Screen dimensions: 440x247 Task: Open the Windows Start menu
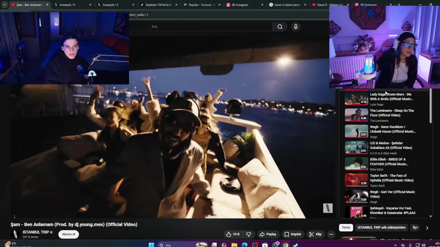[151, 245]
